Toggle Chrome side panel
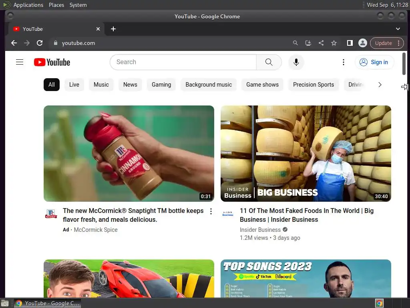This screenshot has height=308, width=410. click(x=350, y=43)
